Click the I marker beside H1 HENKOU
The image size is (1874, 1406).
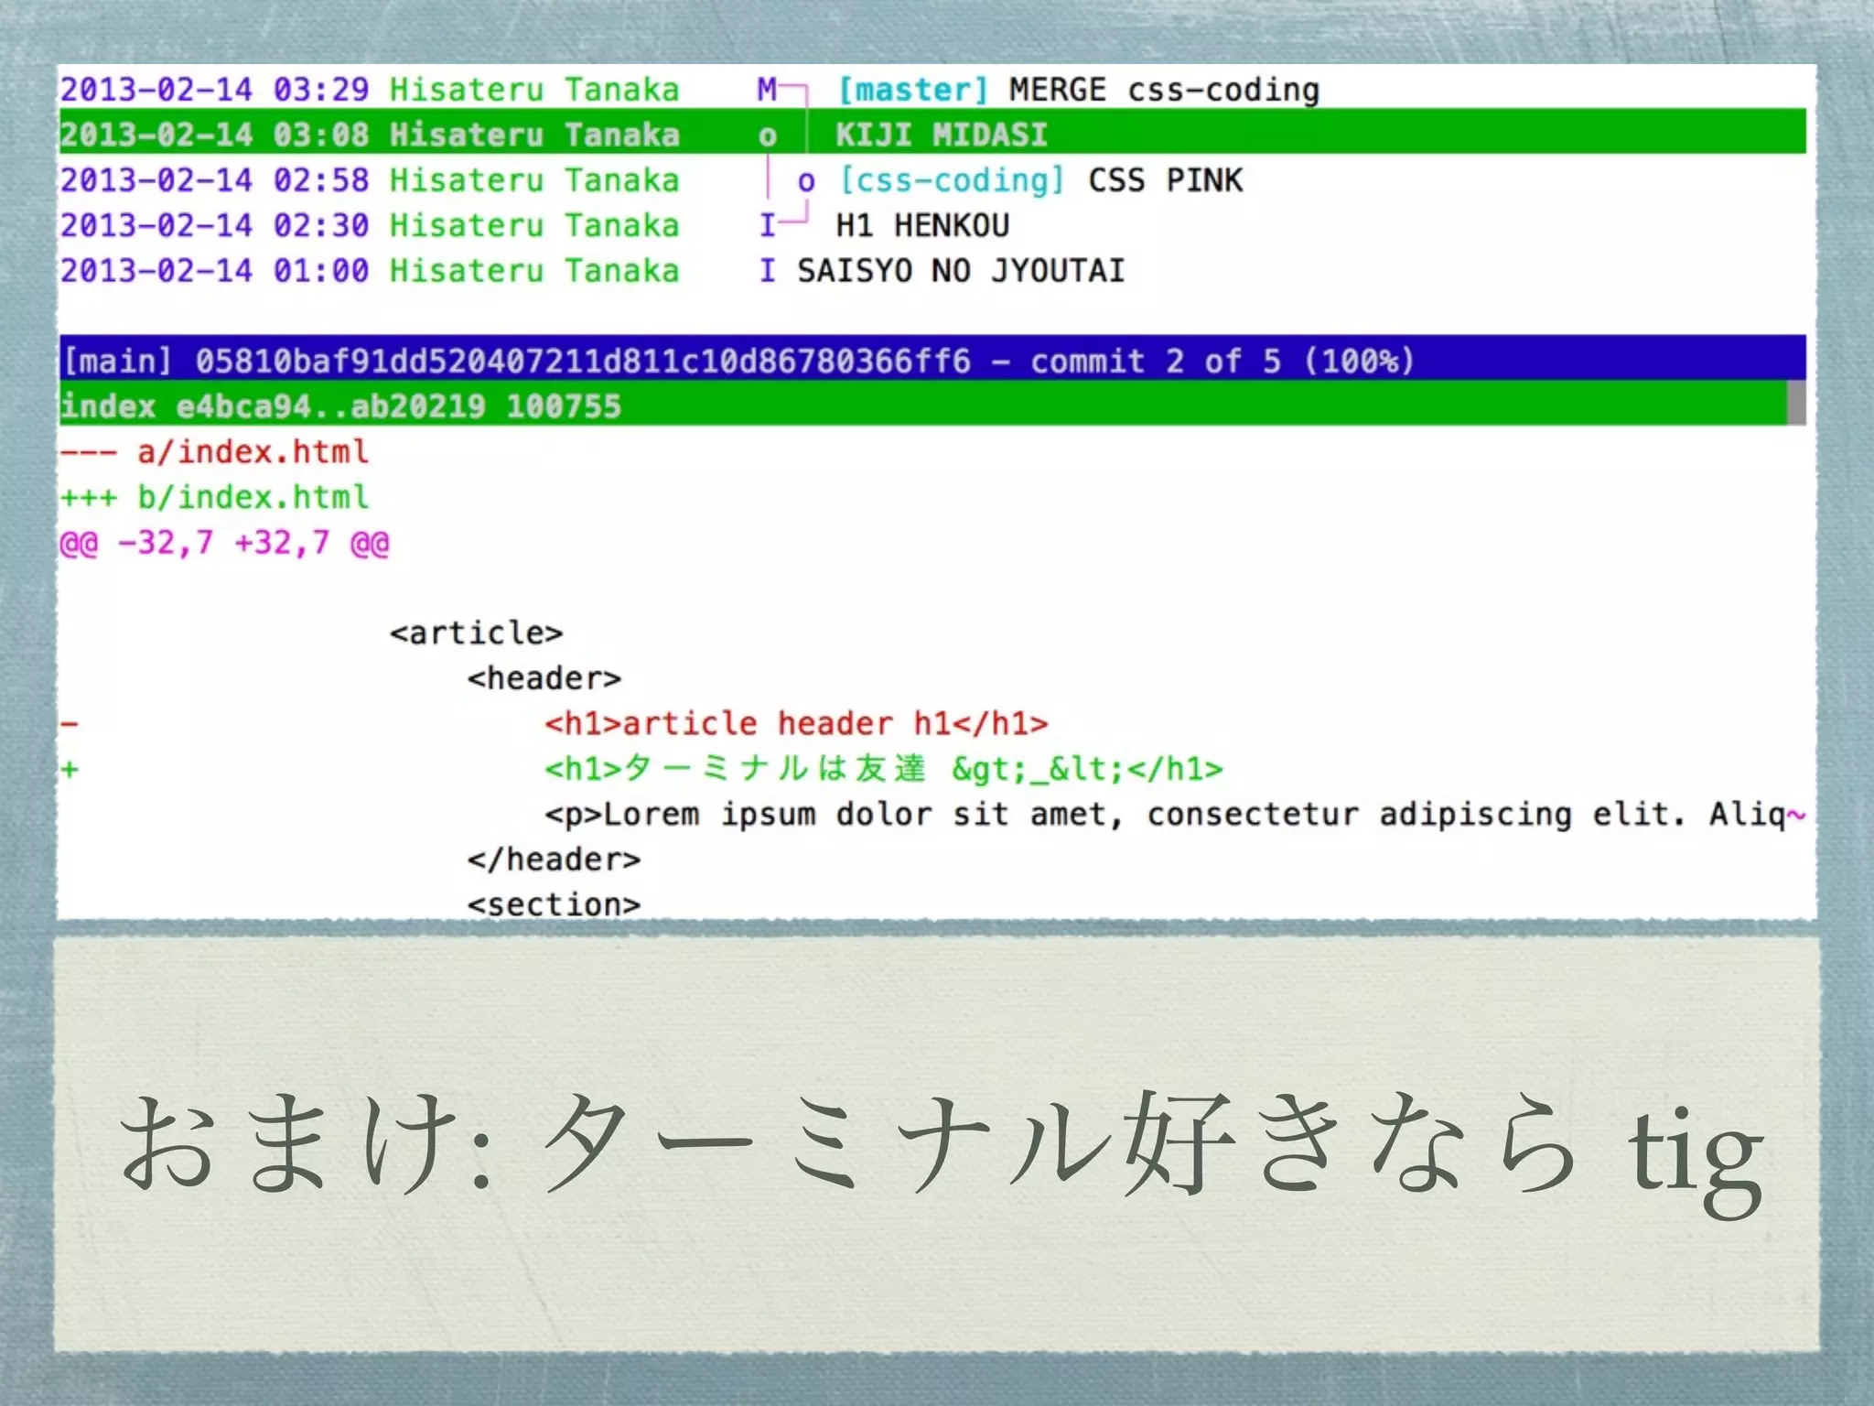(767, 225)
